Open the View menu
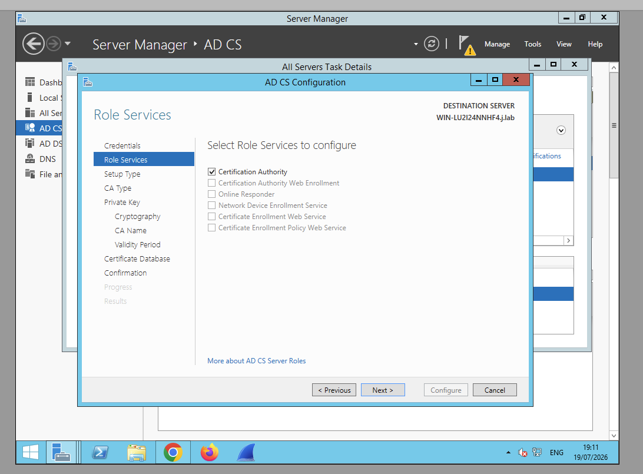 (564, 44)
